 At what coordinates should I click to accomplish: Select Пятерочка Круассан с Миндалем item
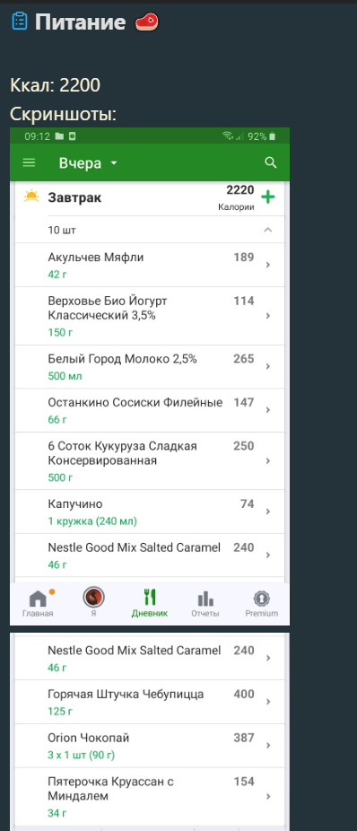click(150, 797)
